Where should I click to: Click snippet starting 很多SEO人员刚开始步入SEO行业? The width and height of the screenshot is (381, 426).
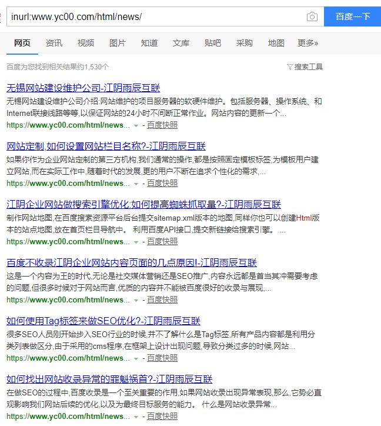(161, 340)
